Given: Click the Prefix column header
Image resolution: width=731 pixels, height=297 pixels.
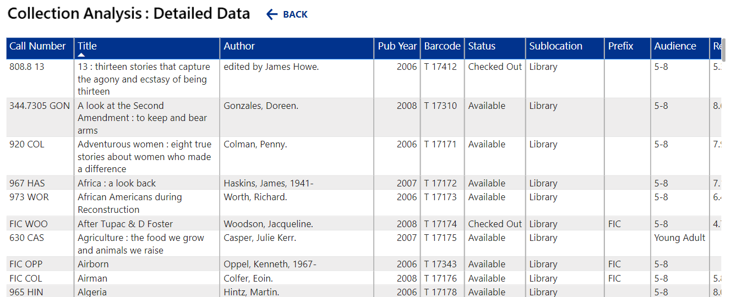Looking at the screenshot, I should pyautogui.click(x=620, y=46).
